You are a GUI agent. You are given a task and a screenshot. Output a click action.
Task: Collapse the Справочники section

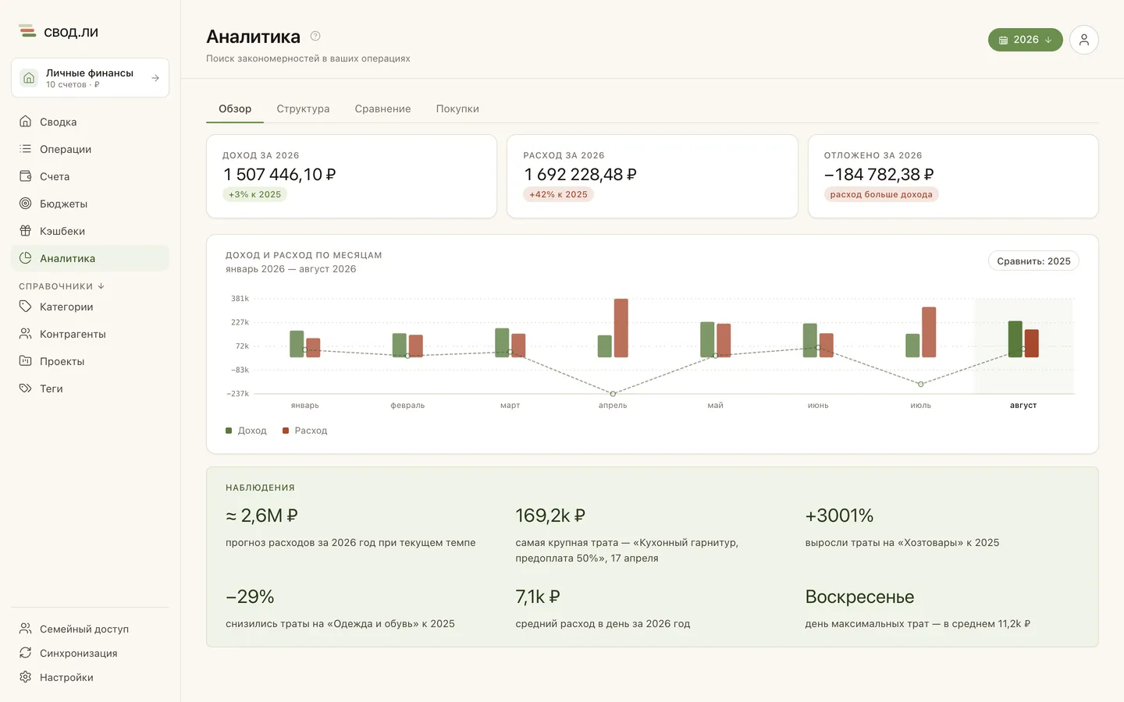point(62,286)
